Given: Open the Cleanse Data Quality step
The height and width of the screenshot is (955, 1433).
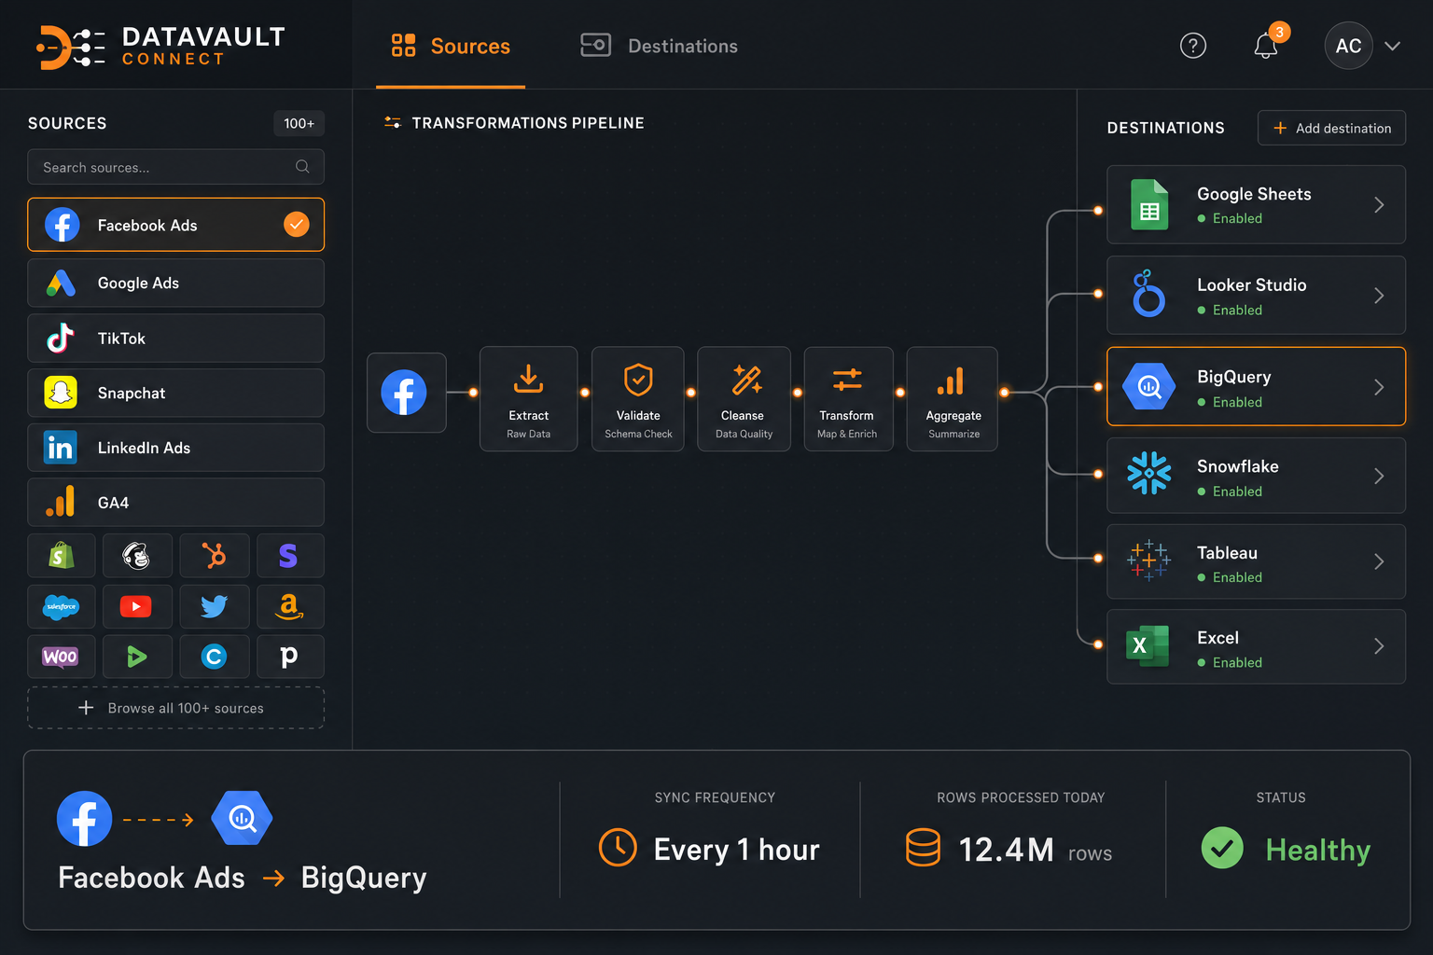Looking at the screenshot, I should [x=744, y=399].
